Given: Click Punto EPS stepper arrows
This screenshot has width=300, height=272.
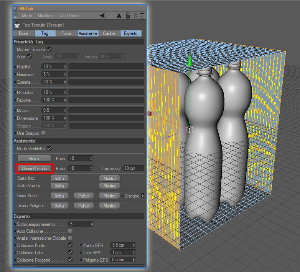Looking at the screenshot, I should click(134, 245).
